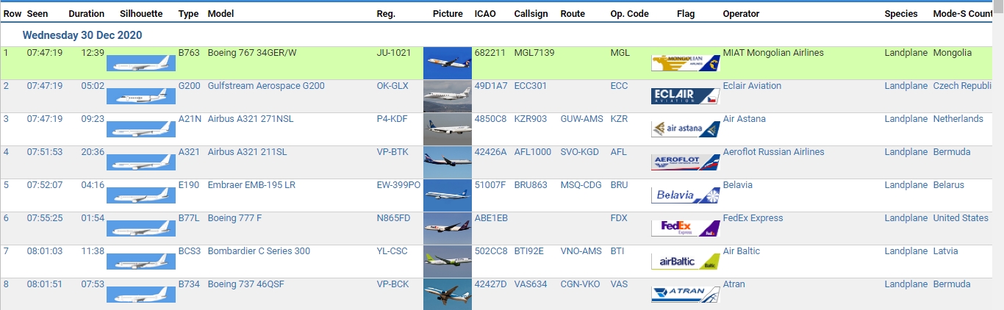
Task: Click the Belavia operator flag logo
Action: [686, 195]
